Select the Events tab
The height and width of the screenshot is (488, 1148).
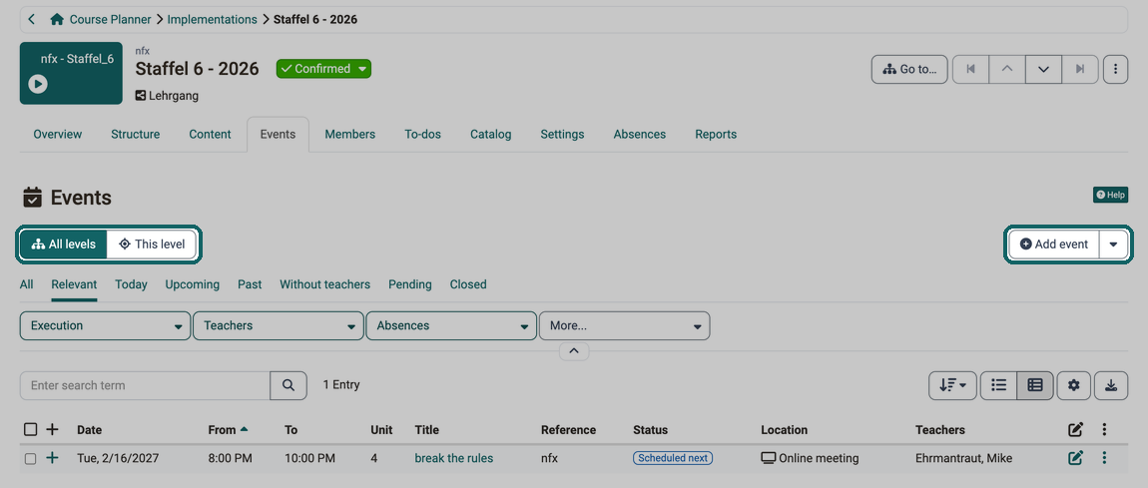[x=279, y=135]
